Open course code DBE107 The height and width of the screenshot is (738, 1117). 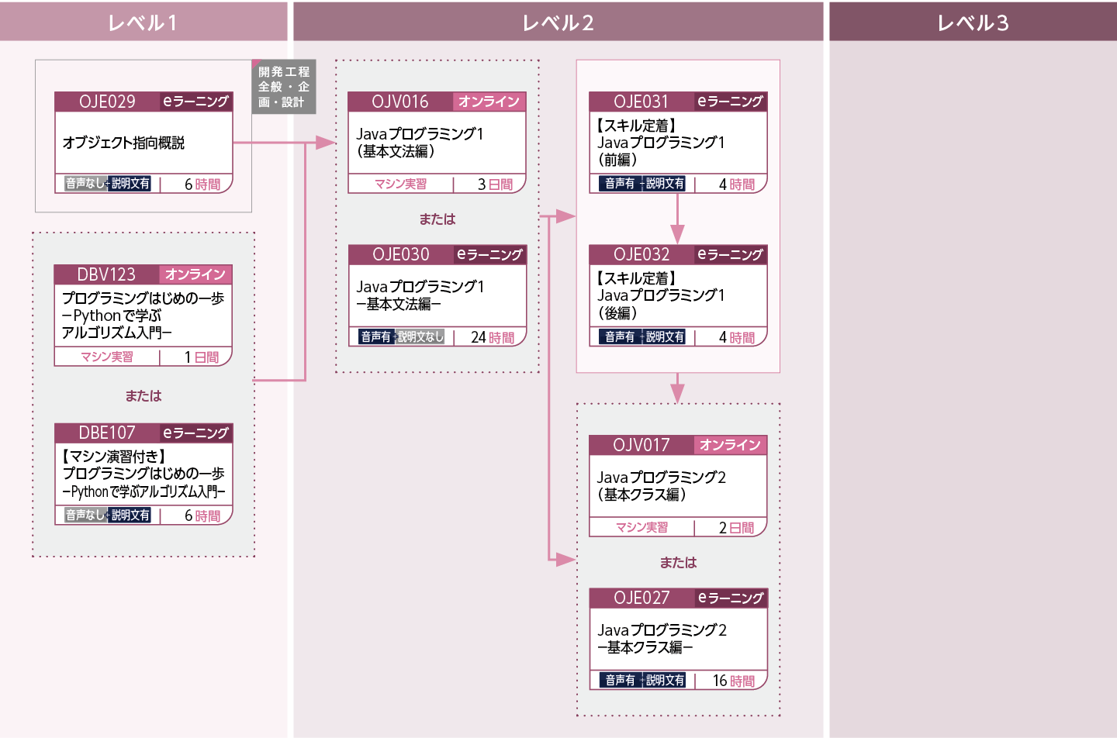pyautogui.click(x=107, y=433)
